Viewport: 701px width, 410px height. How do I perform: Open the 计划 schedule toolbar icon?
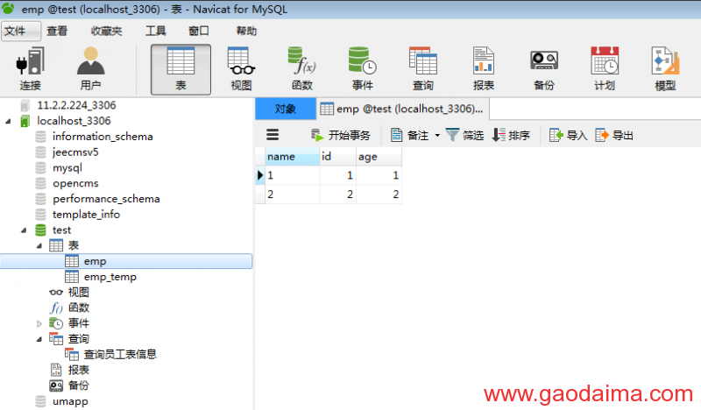click(x=605, y=69)
